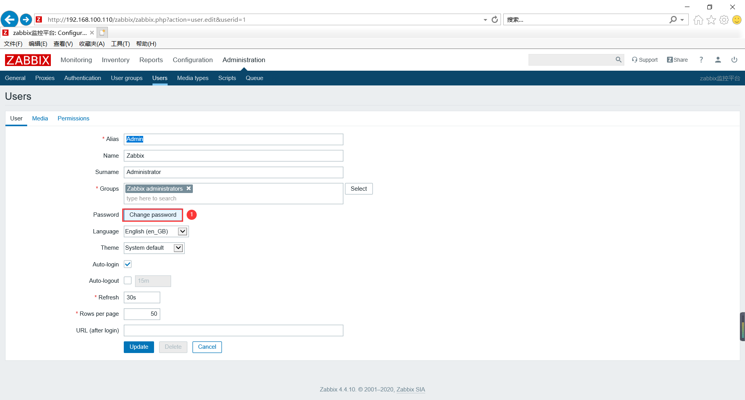Viewport: 745px width, 400px height.
Task: Open the Authentication submenu
Action: [83, 78]
